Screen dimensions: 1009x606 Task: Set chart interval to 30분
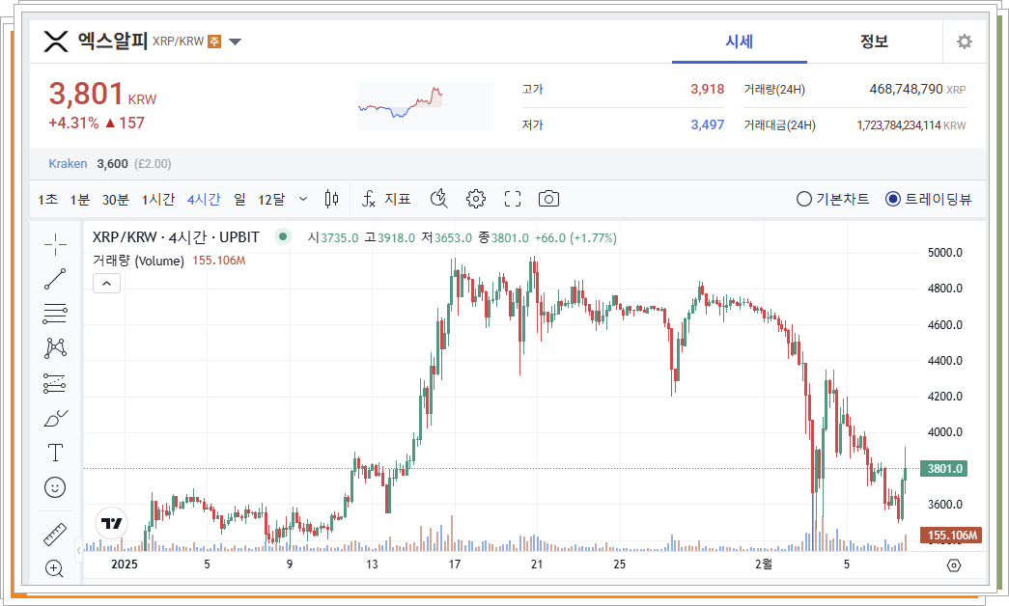click(x=116, y=200)
